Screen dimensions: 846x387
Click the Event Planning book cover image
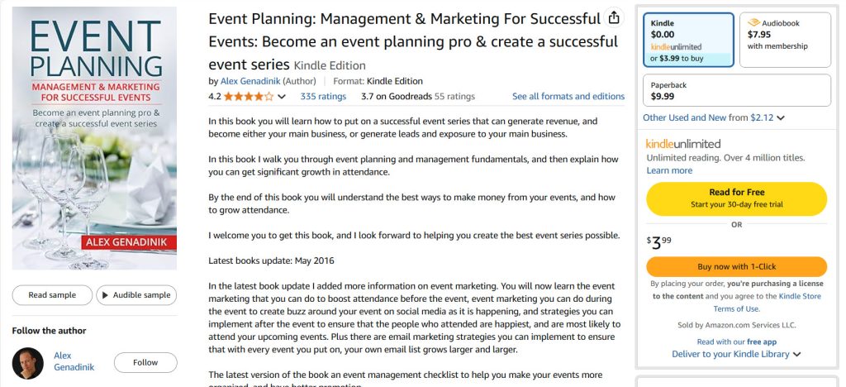[x=94, y=138]
